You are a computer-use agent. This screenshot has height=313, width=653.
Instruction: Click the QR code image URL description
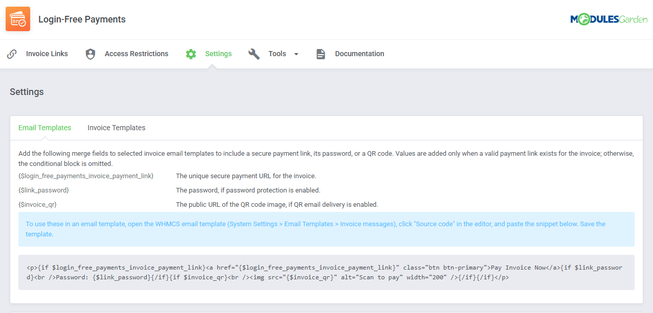pos(277,205)
